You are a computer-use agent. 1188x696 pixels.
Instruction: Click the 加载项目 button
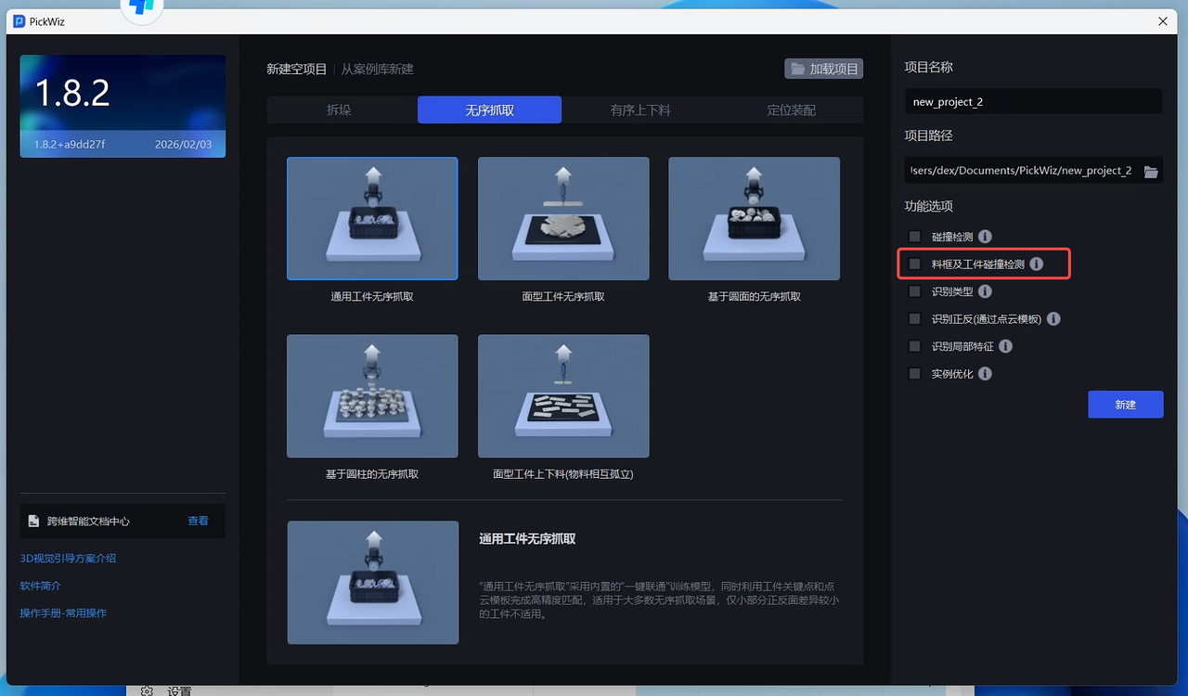click(x=824, y=69)
